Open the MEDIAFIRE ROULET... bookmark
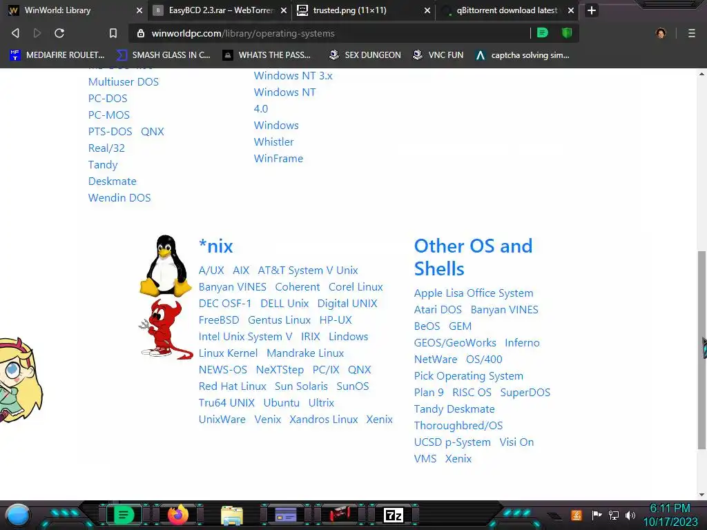Screen dimensions: 707x530 57,55
